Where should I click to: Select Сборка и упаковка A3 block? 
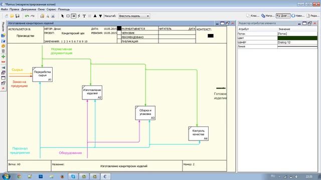coord(145,113)
